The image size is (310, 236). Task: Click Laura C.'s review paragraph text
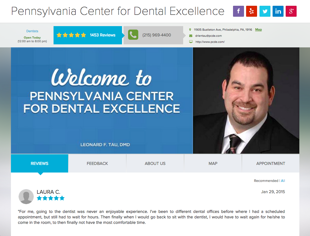[x=152, y=217]
